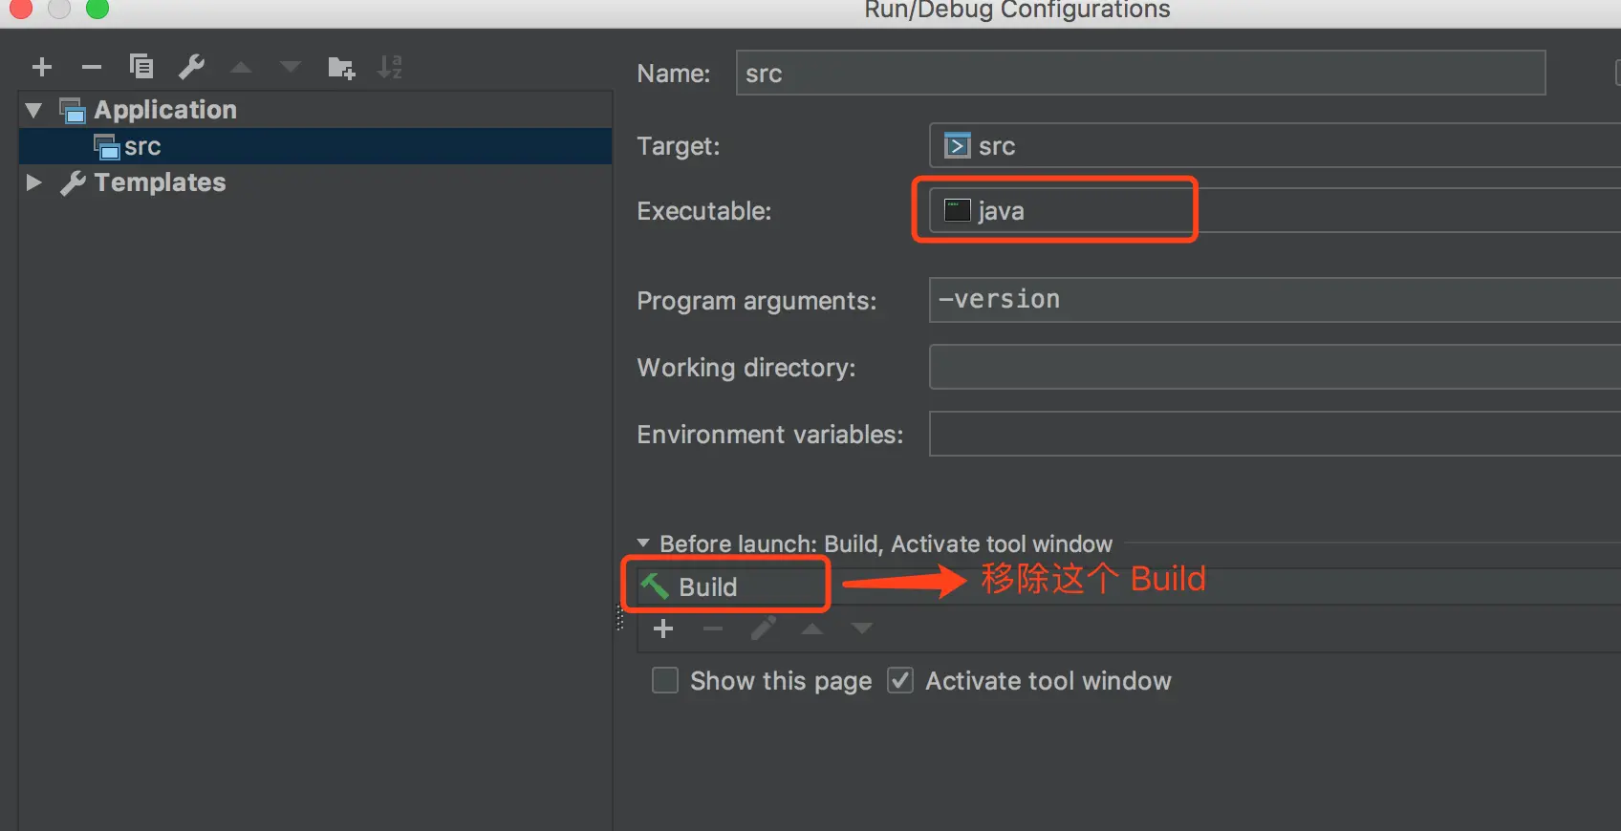Collapse the Application tree node

33,111
